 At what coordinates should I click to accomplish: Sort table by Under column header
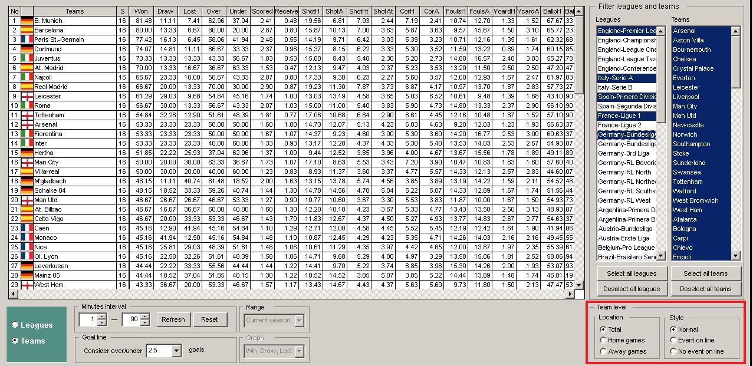pos(238,11)
